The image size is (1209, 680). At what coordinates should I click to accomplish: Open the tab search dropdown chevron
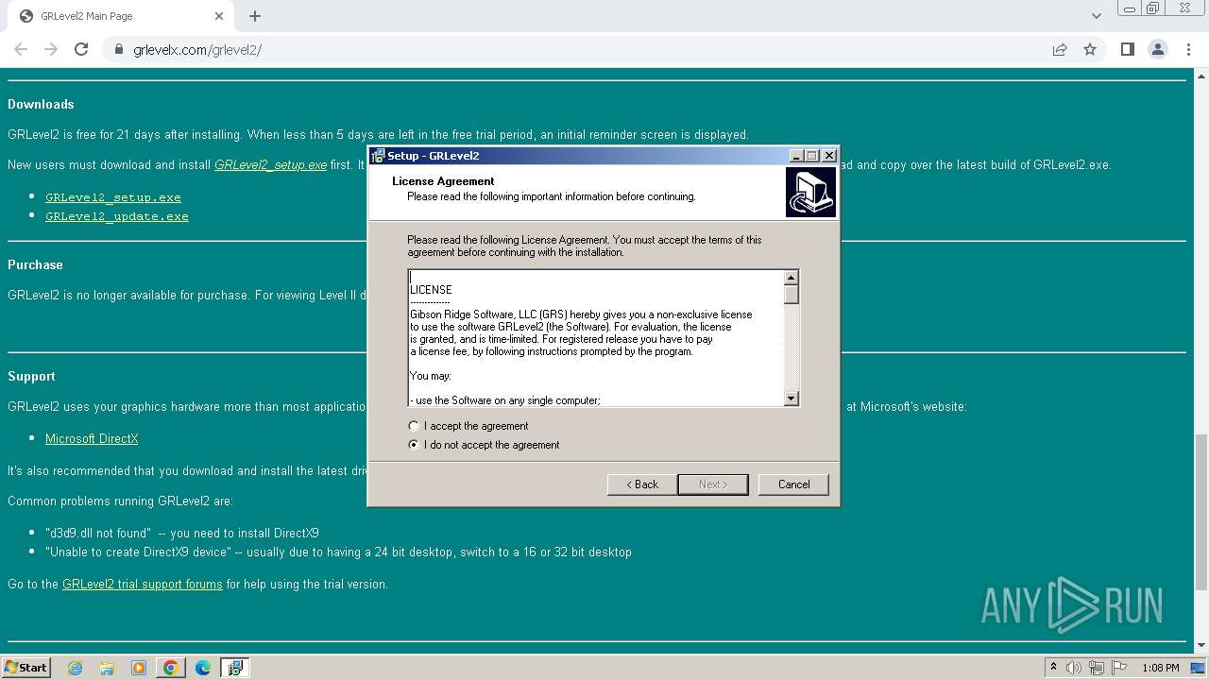(x=1097, y=16)
